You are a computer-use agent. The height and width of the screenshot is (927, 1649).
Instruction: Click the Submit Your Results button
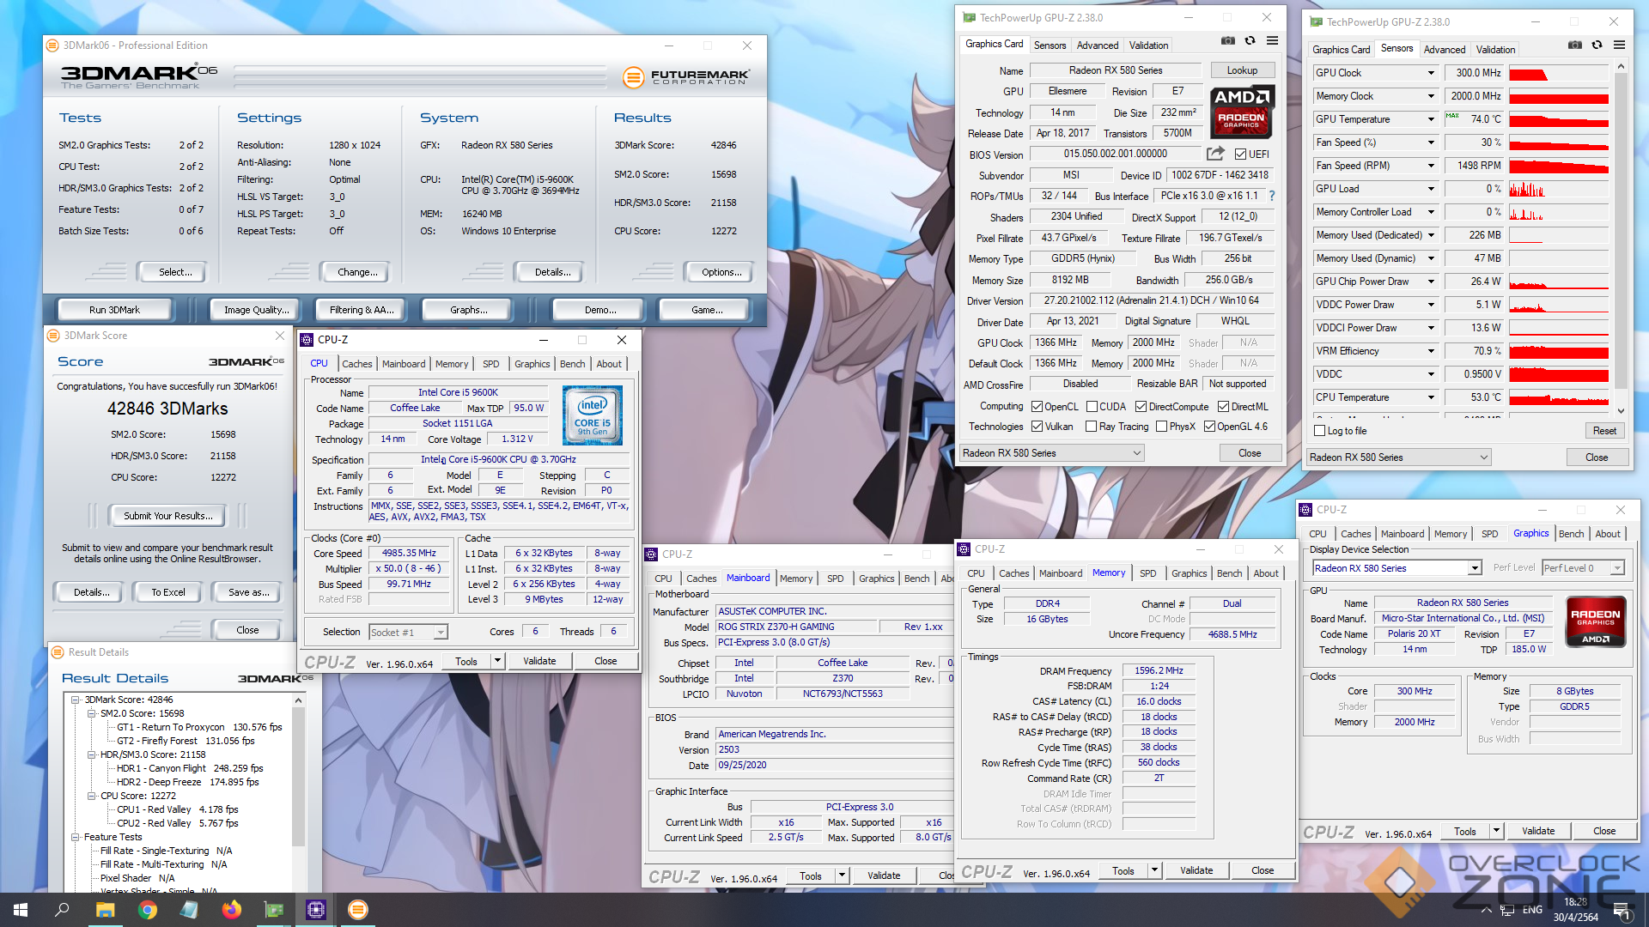click(x=168, y=516)
